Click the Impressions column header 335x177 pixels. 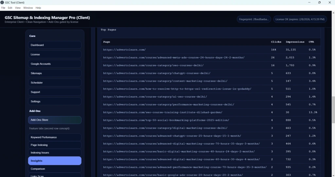[295, 42]
